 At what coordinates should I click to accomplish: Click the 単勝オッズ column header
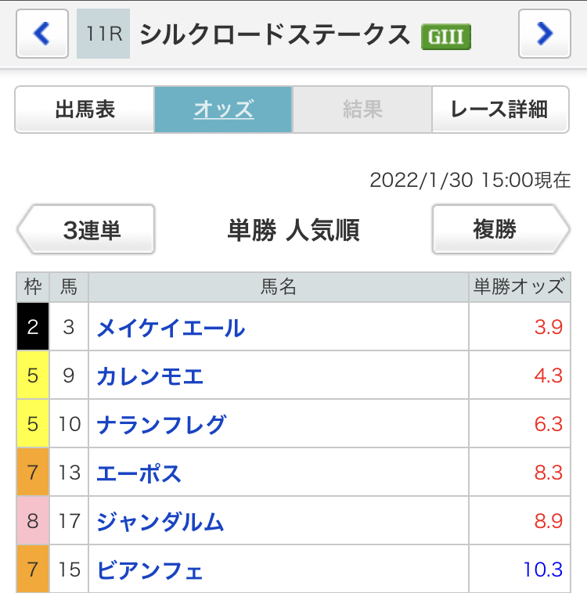[x=519, y=286]
